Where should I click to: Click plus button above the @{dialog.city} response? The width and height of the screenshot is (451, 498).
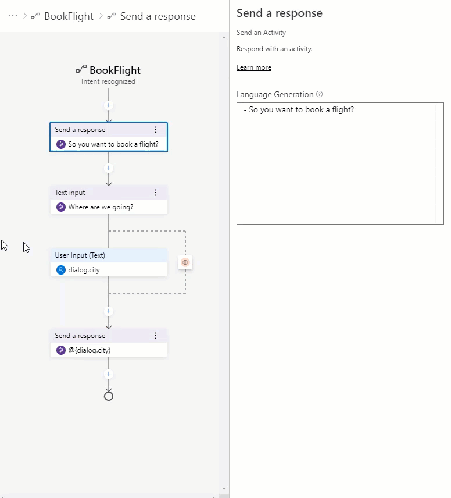coord(108,311)
